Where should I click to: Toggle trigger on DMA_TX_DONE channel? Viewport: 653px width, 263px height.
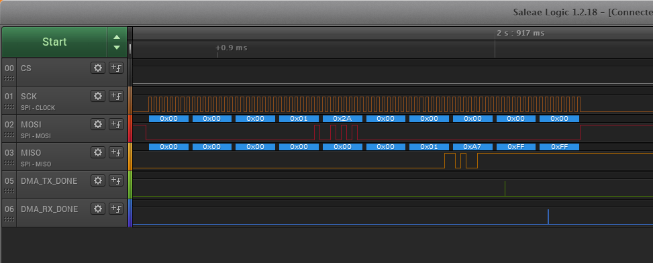[x=116, y=180]
